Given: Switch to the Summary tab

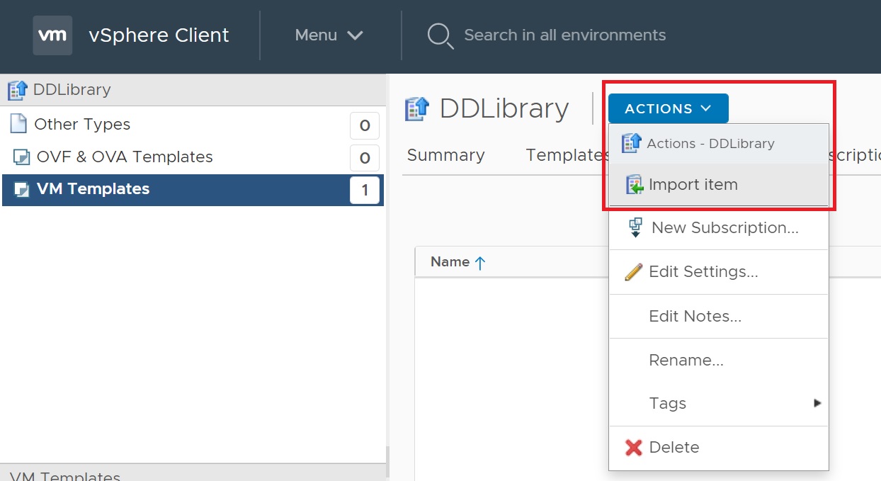Looking at the screenshot, I should [x=445, y=155].
